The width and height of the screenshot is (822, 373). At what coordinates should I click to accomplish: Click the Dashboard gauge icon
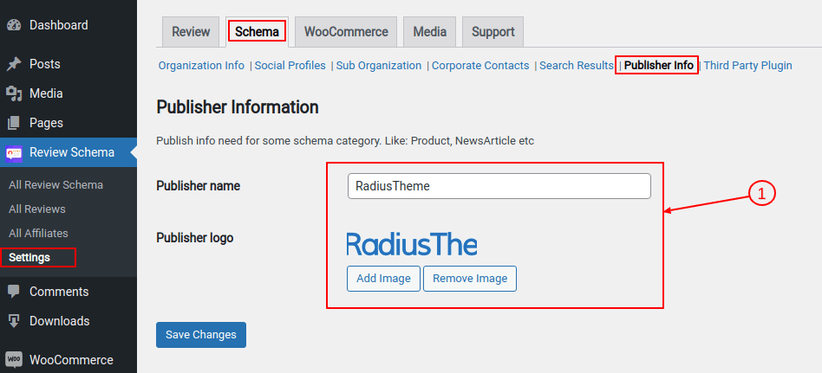(x=14, y=25)
